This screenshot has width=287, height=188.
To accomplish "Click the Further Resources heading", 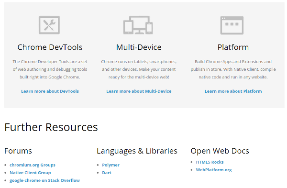I will pyautogui.click(x=51, y=127).
